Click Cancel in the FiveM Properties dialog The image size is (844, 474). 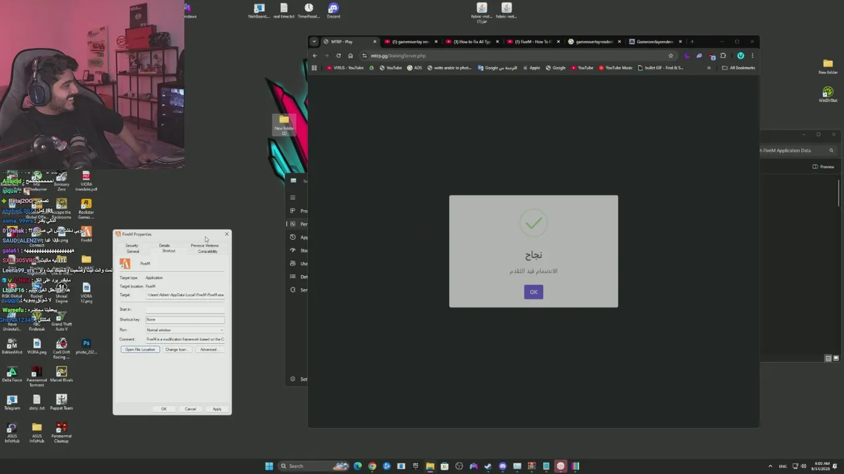[x=191, y=409]
